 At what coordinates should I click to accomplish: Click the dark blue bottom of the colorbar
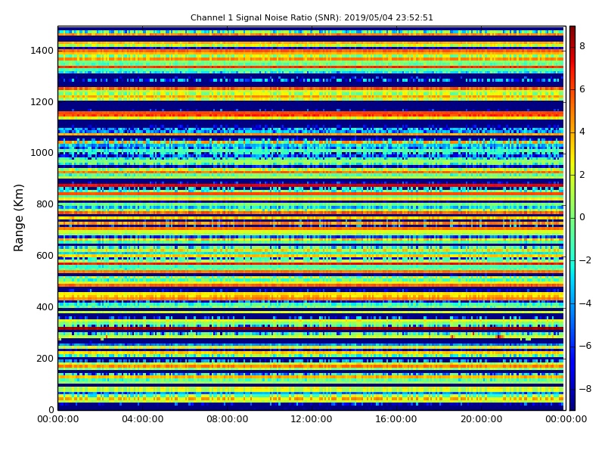[572, 404]
